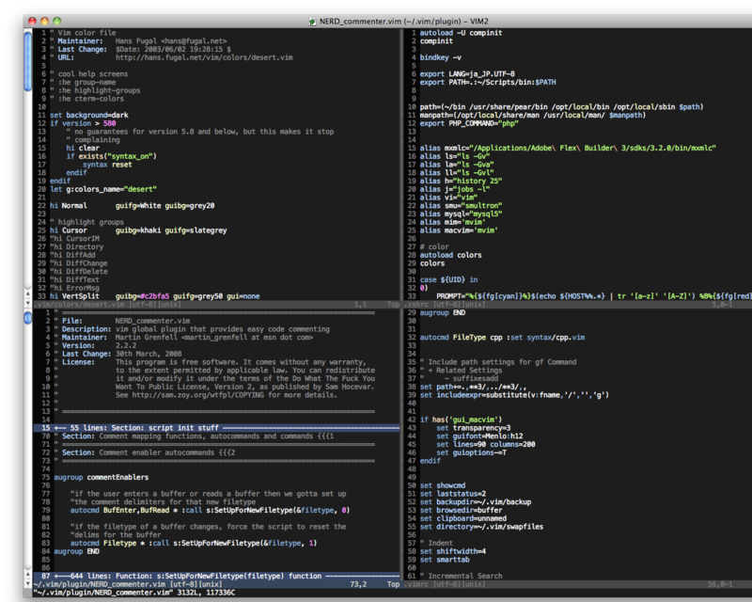Click the scrollbar thumb of the NERD_commenter.vim pane

pos(28,317)
